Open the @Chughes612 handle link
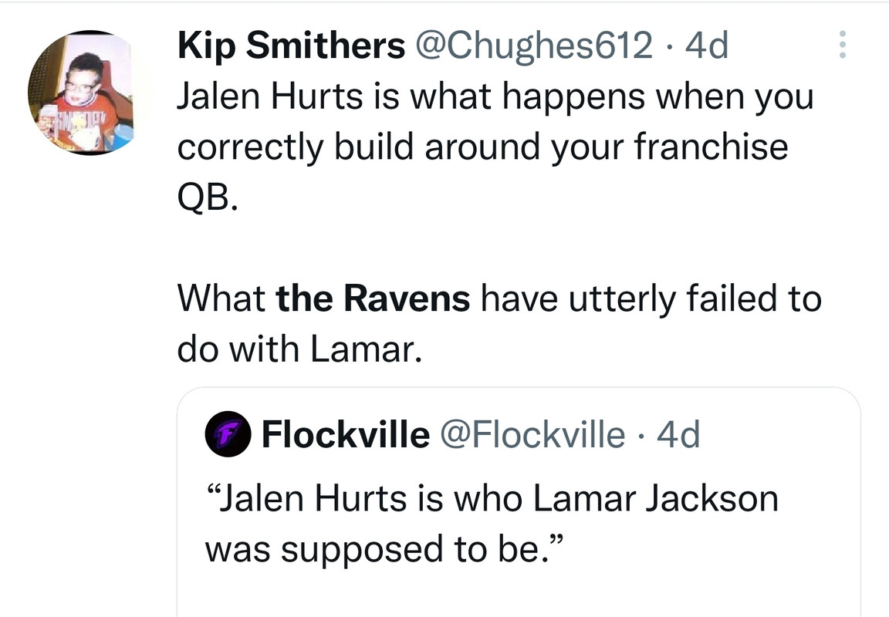Screen dimensions: 889x617 coord(533,47)
